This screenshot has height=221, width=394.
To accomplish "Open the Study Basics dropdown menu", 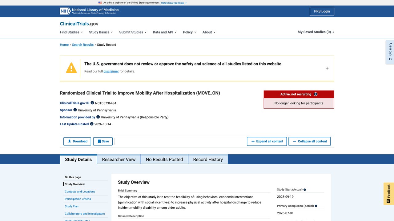I will (x=101, y=32).
